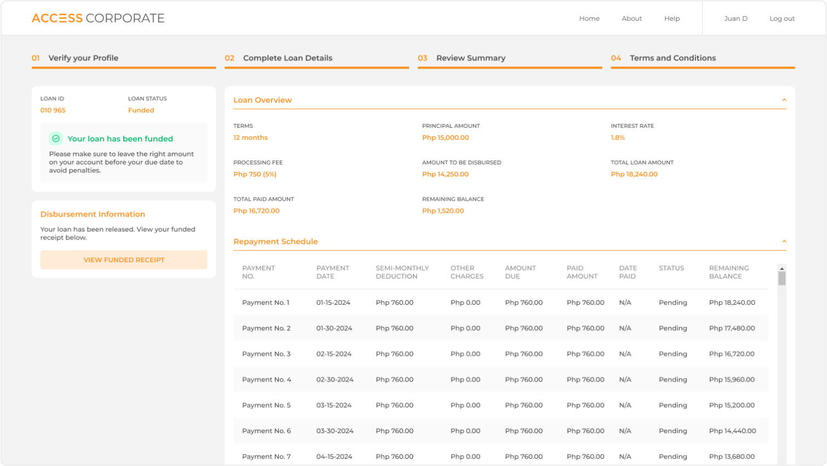Click remaining balance Php 15,960.00
Image resolution: width=827 pixels, height=466 pixels.
(732, 380)
